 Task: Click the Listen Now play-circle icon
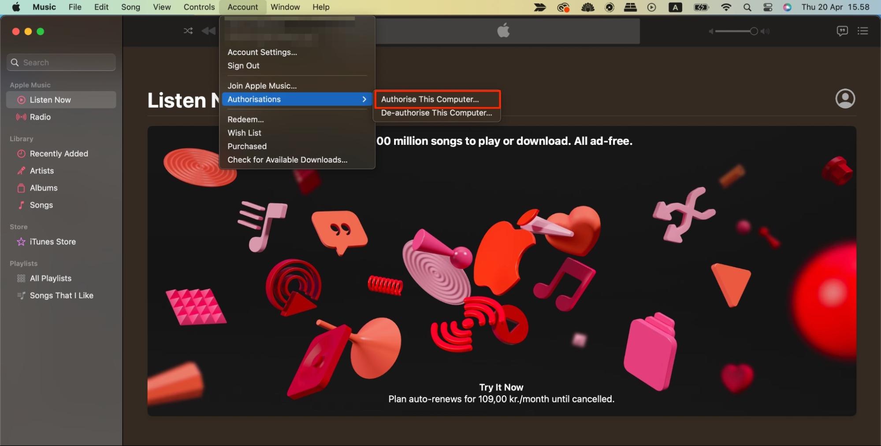(21, 100)
